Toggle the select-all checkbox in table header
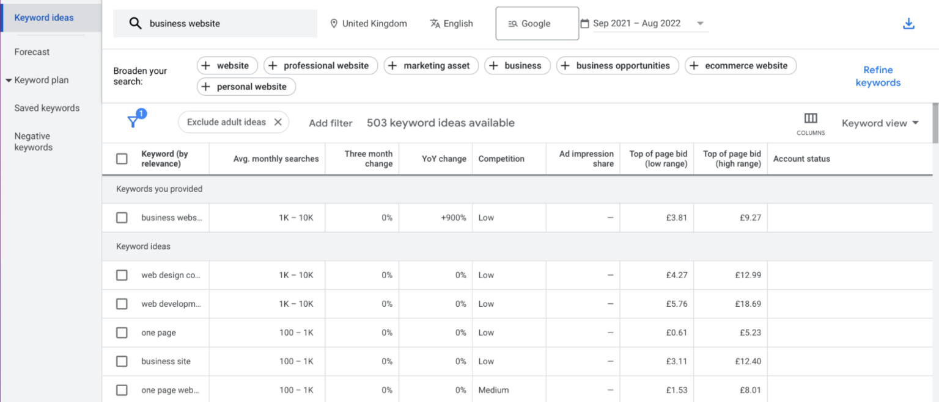Image resolution: width=939 pixels, height=402 pixels. pos(122,159)
